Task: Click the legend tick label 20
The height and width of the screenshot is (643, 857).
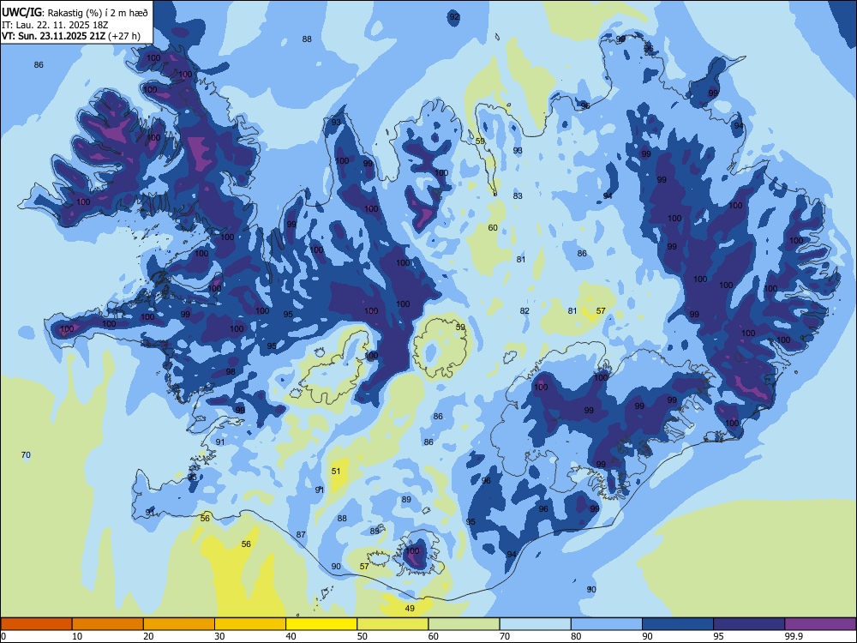Action: pyautogui.click(x=148, y=636)
